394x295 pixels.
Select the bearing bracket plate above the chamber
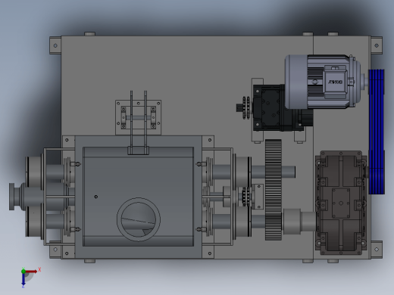(x=139, y=117)
